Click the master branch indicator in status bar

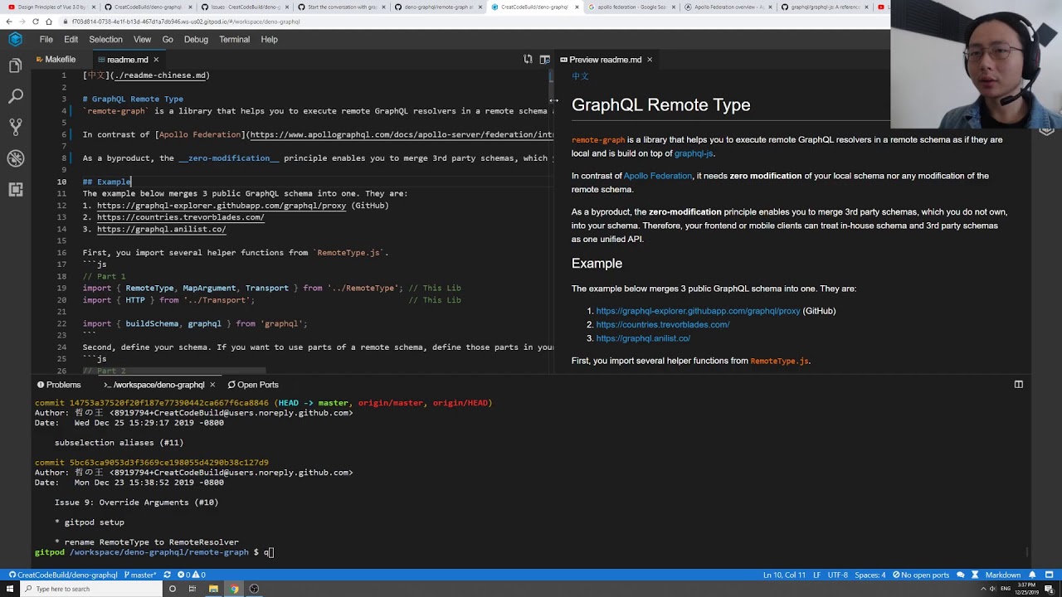pyautogui.click(x=140, y=575)
